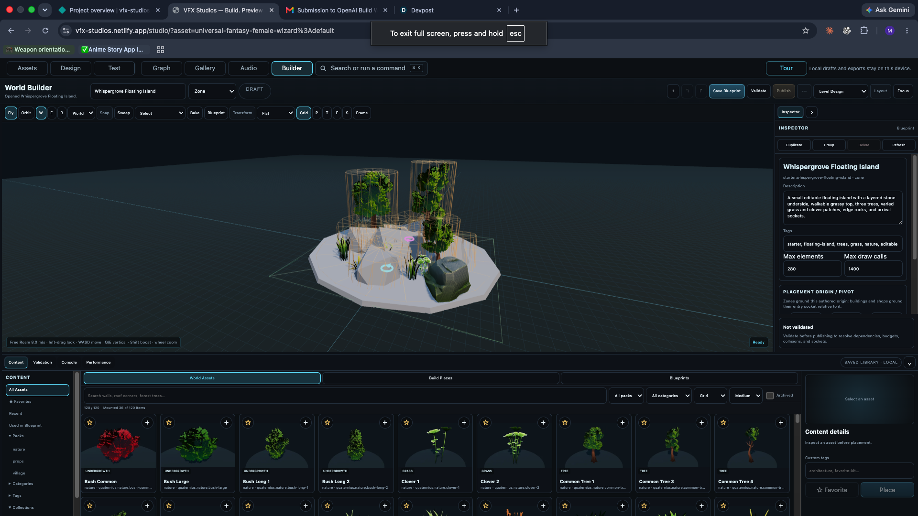Switch to the Gallery tab

point(205,68)
